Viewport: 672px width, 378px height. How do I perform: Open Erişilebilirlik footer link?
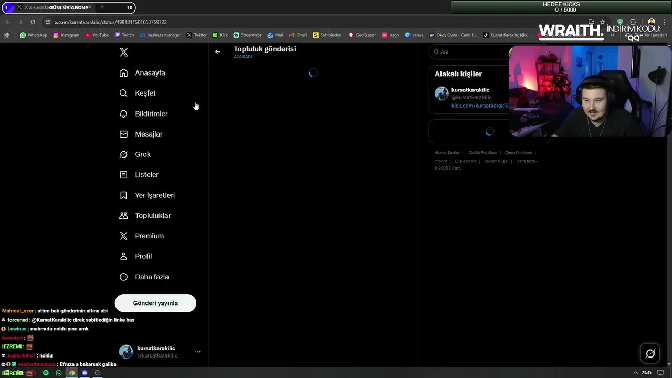pos(465,161)
